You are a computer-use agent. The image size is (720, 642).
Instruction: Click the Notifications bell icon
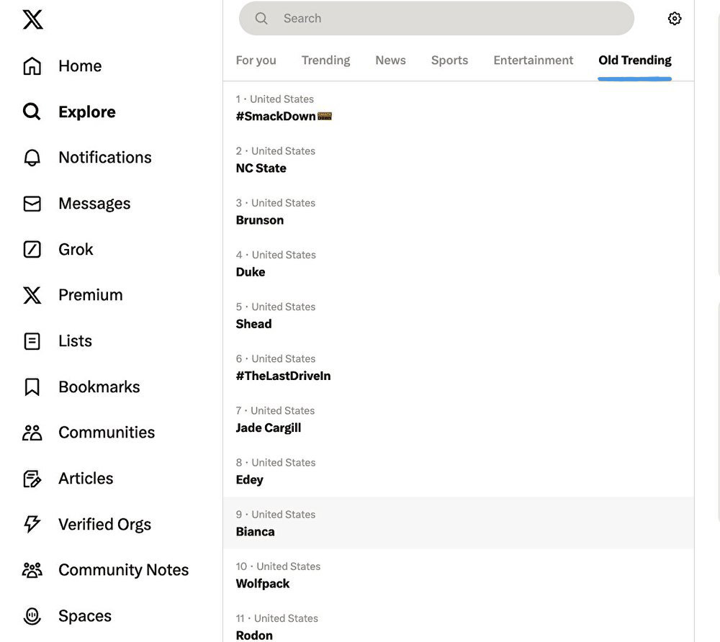(32, 158)
